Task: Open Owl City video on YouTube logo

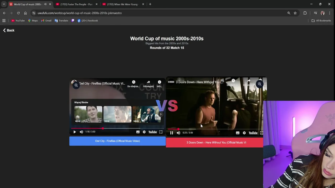Action: click(153, 132)
